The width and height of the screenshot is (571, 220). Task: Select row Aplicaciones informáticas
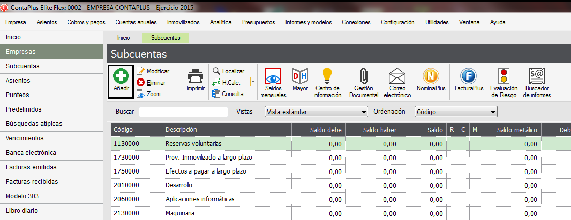click(341, 199)
